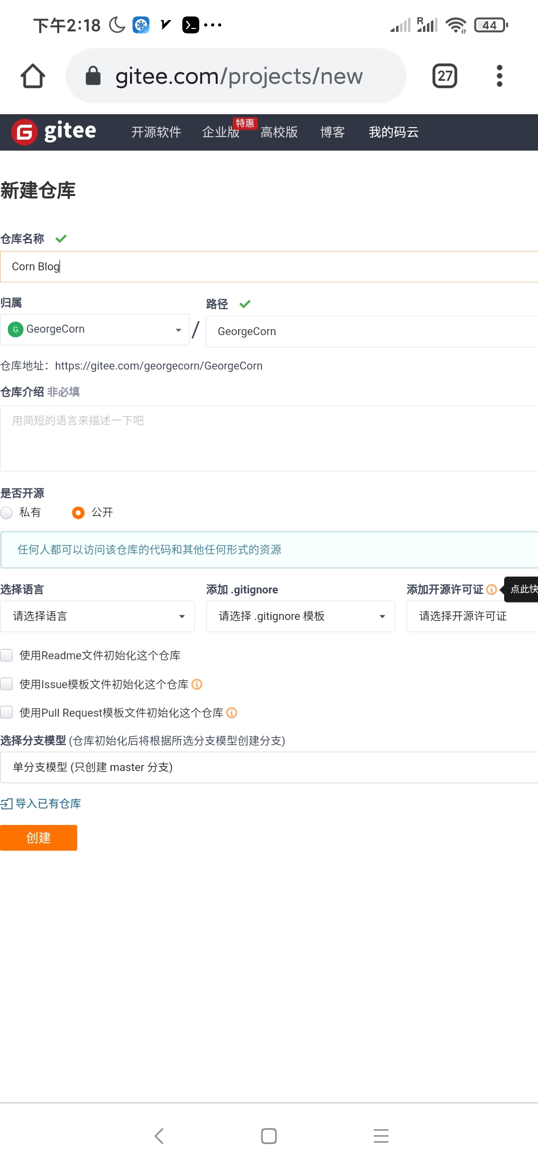Screen dimensions: 538x1167
Task: Open the 请选择开源许可证 dropdown
Action: click(x=472, y=616)
